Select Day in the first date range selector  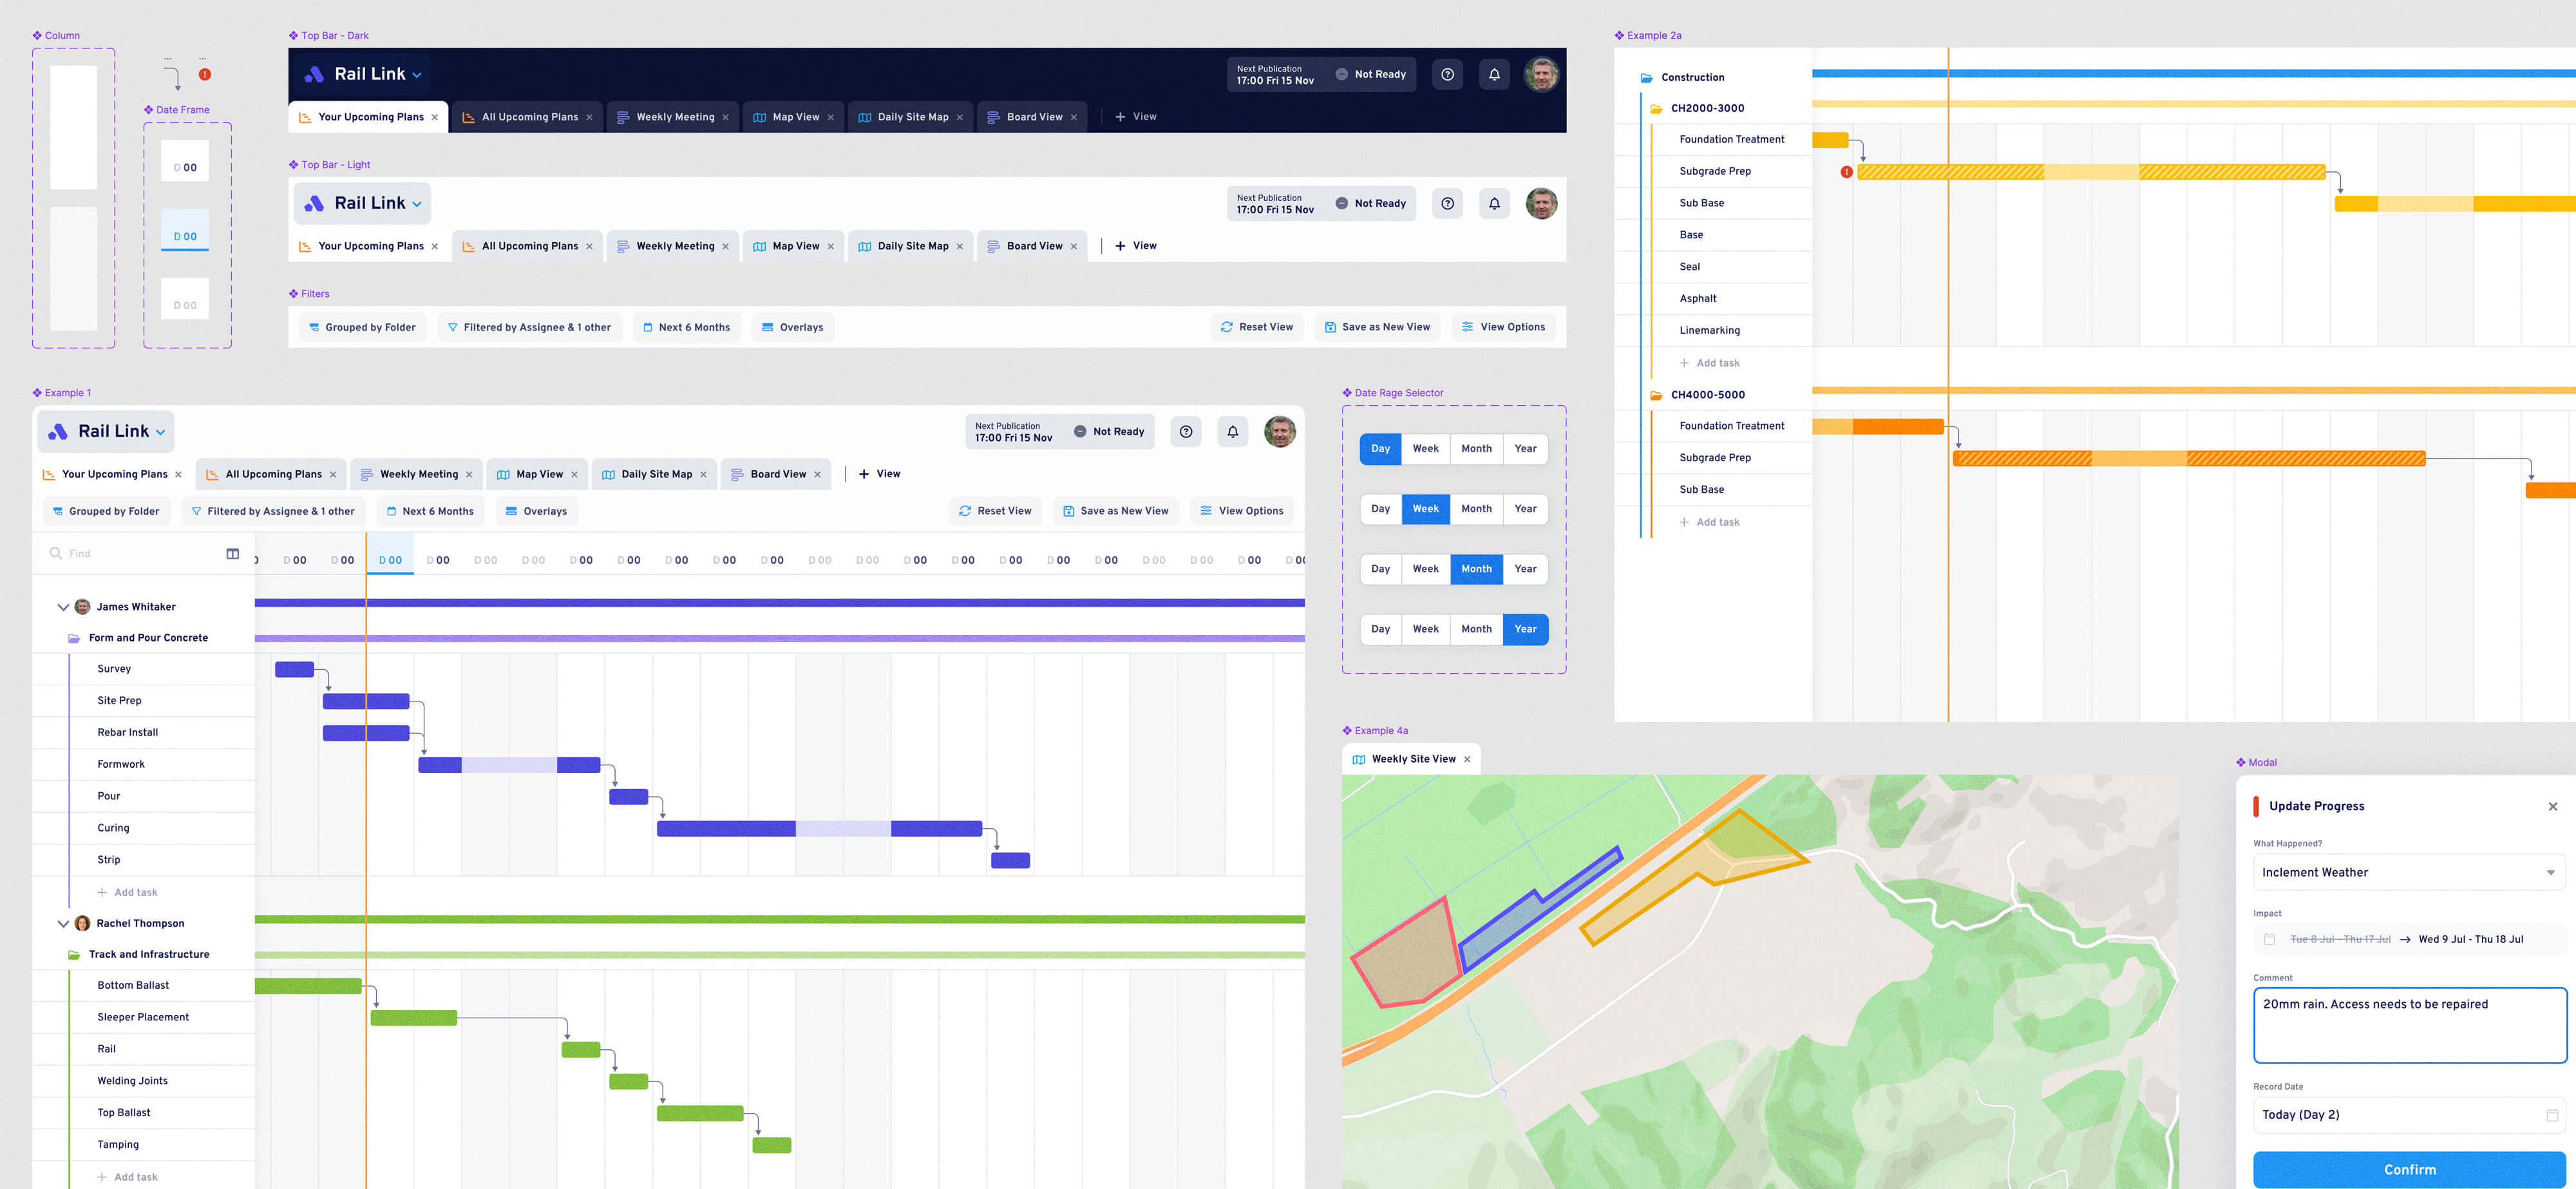point(1380,449)
